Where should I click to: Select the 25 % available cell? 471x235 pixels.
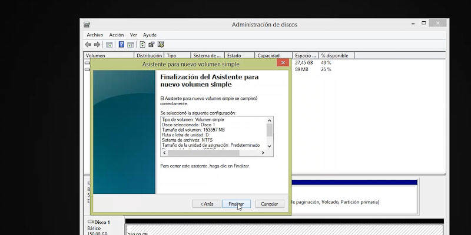coord(326,69)
